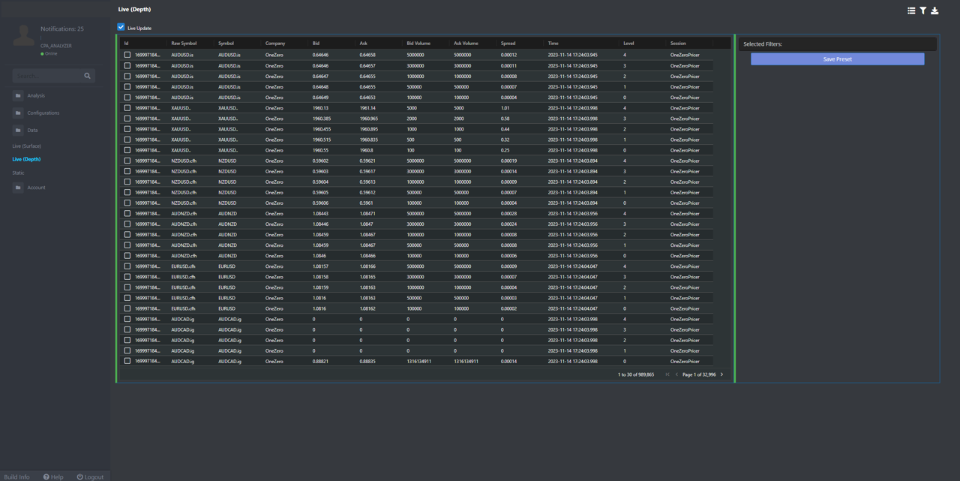Select checkbox of first XAUUSD row
The width and height of the screenshot is (960, 481).
click(127, 108)
